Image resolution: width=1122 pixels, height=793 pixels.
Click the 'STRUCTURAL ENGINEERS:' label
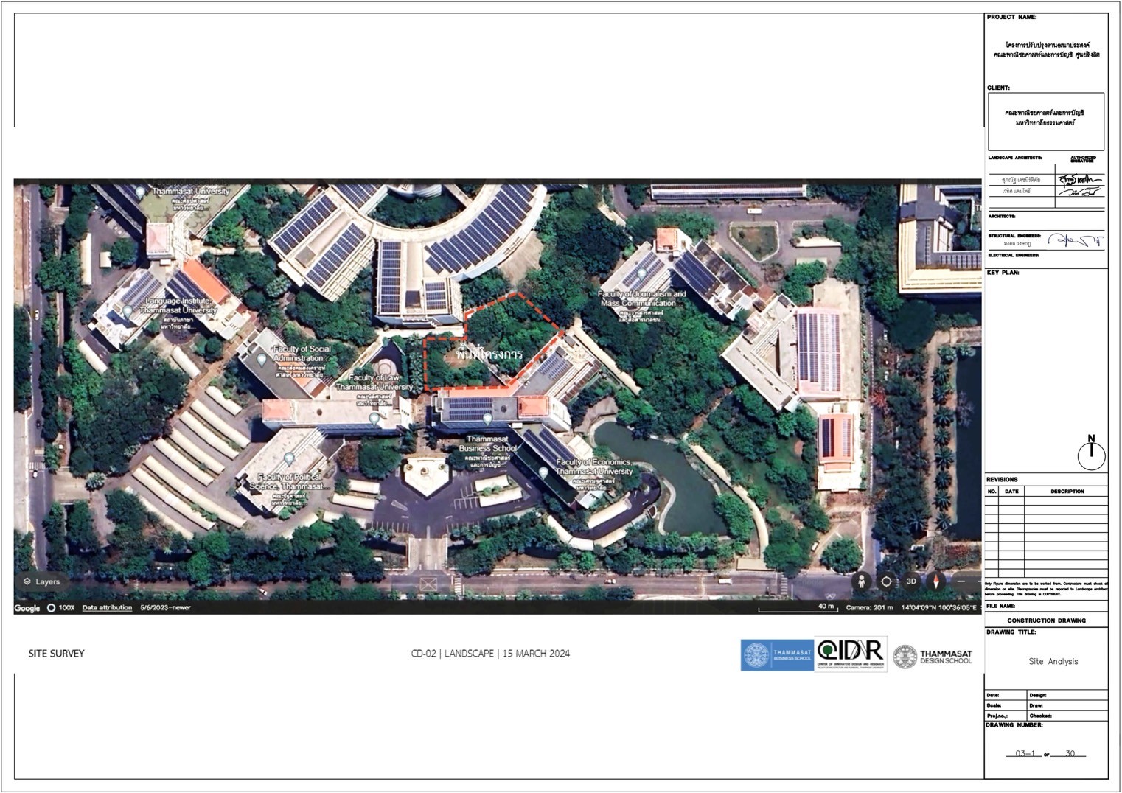(1014, 236)
